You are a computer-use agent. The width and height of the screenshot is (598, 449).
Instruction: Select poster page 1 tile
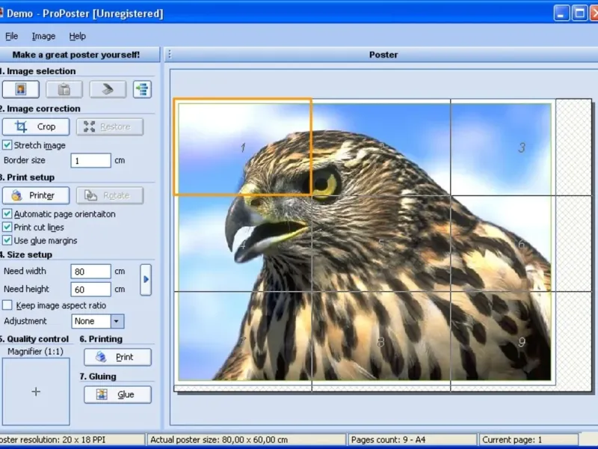coord(243,147)
